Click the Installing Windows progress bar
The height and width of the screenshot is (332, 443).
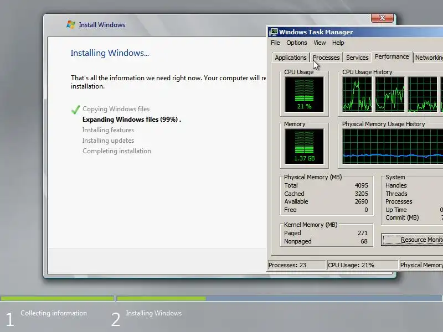pos(280,298)
